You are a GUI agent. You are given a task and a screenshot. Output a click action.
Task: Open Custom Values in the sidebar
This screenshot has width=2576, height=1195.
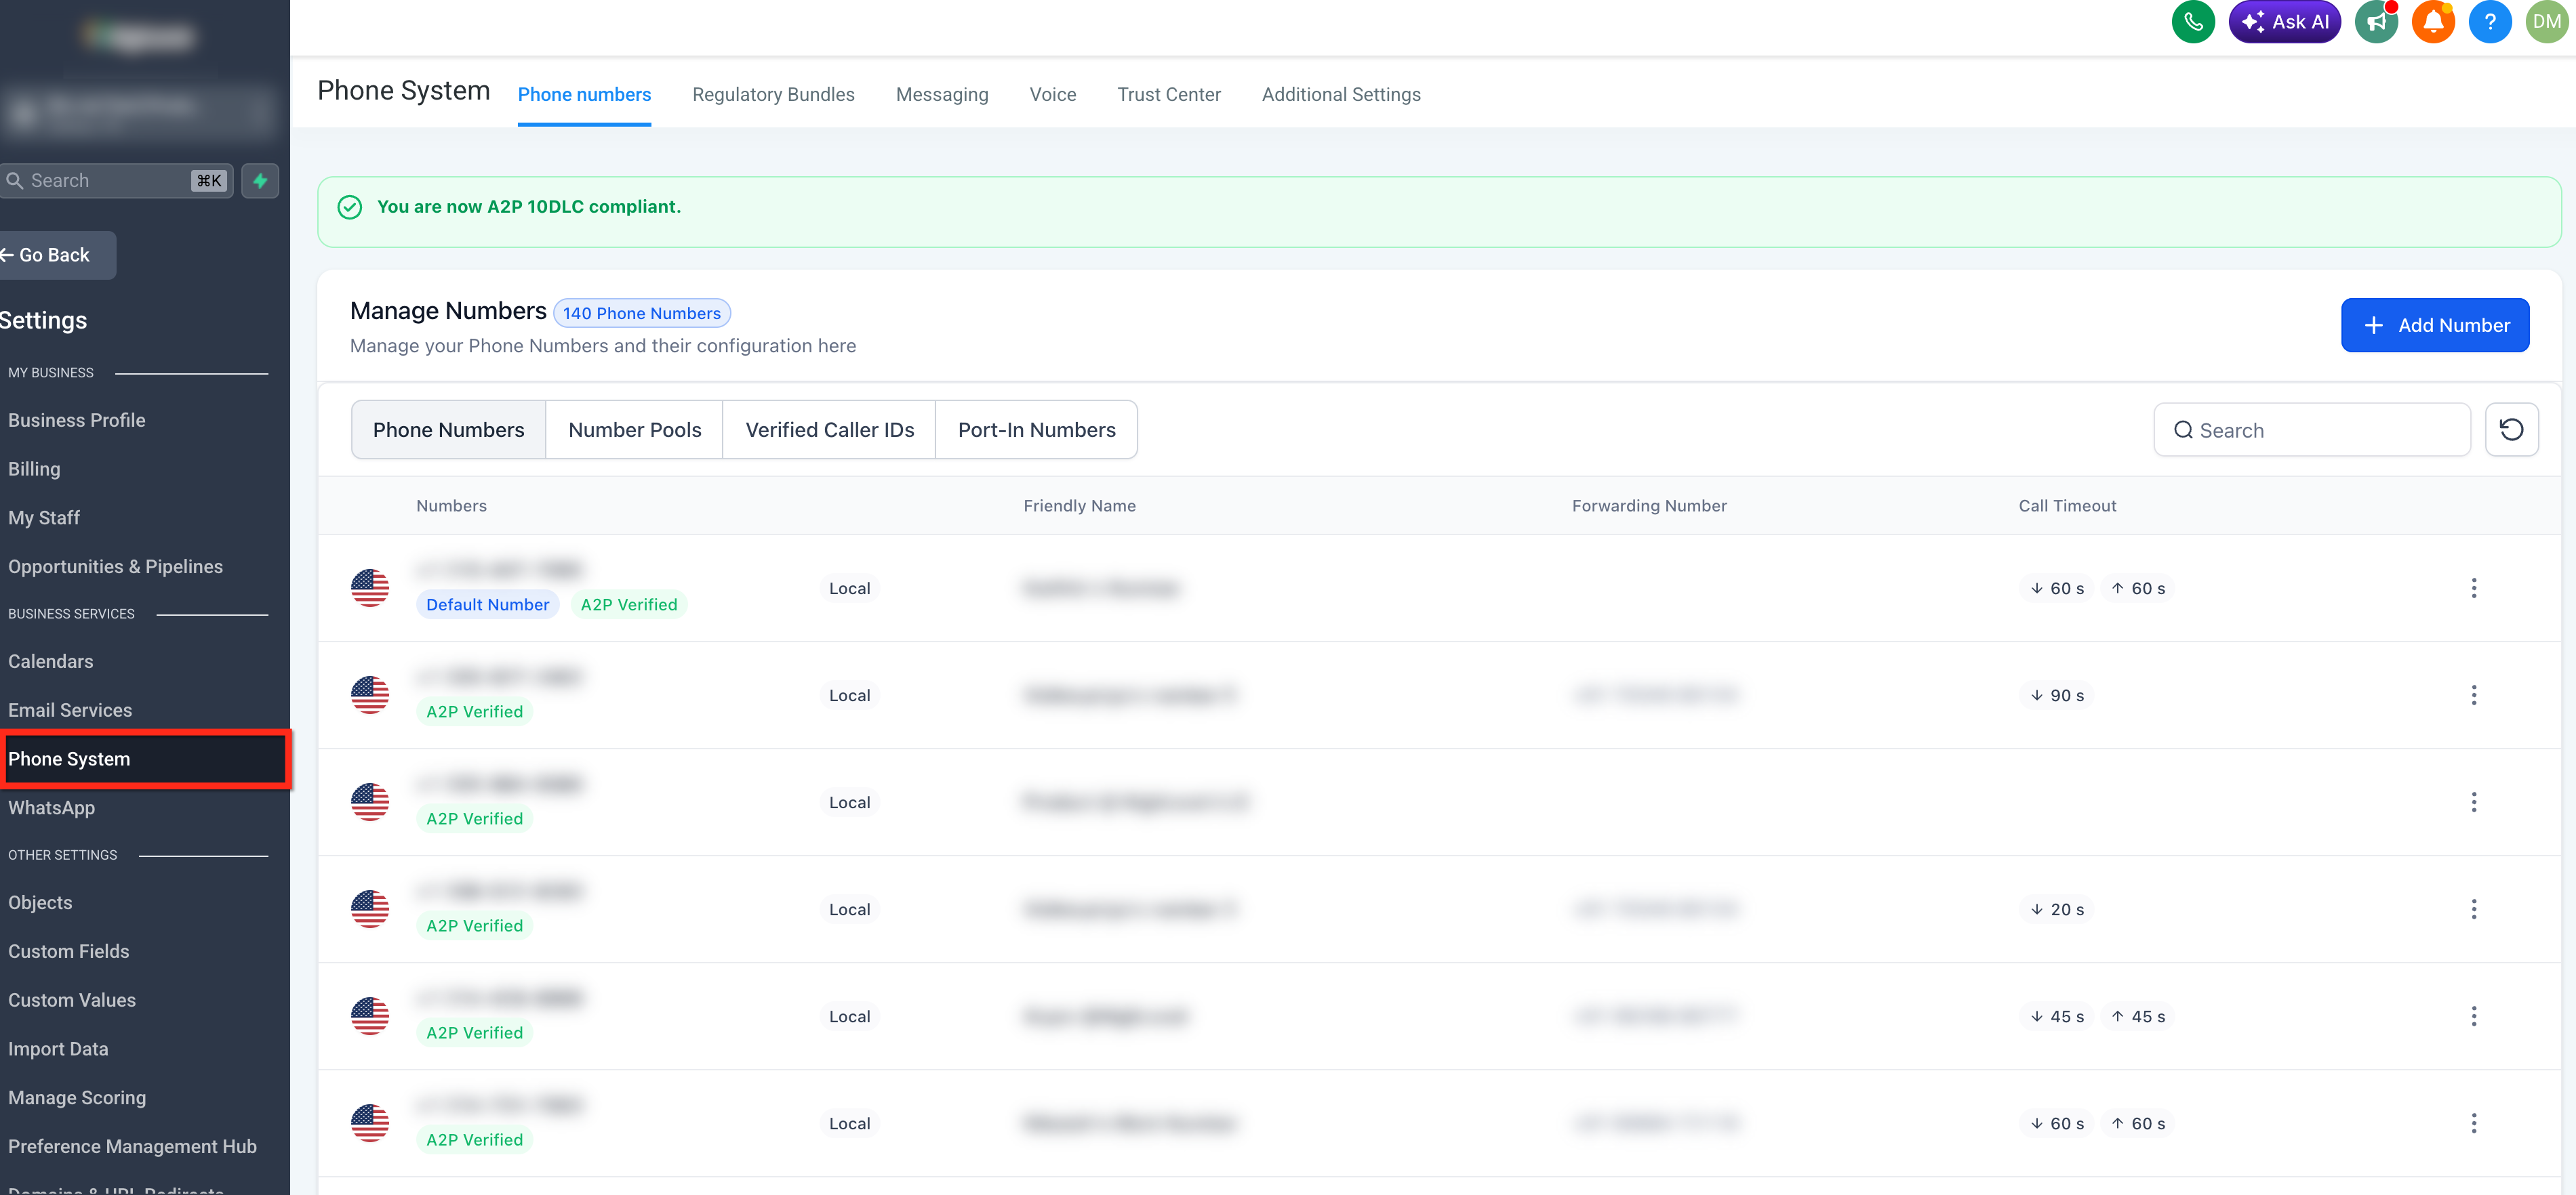pos(72,1000)
